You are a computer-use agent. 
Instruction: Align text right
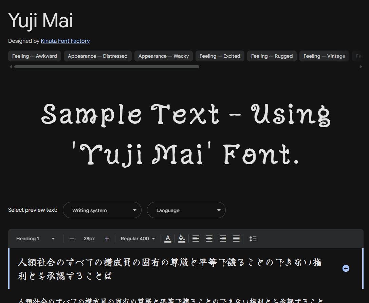(x=223, y=239)
